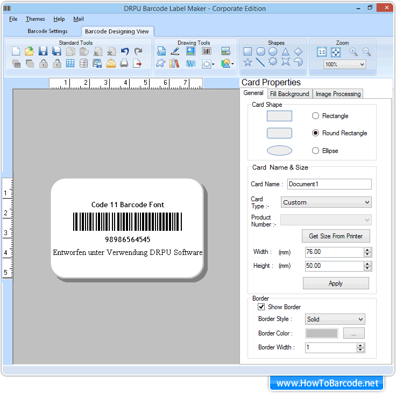Select the pen signature drawing tool

(x=175, y=51)
